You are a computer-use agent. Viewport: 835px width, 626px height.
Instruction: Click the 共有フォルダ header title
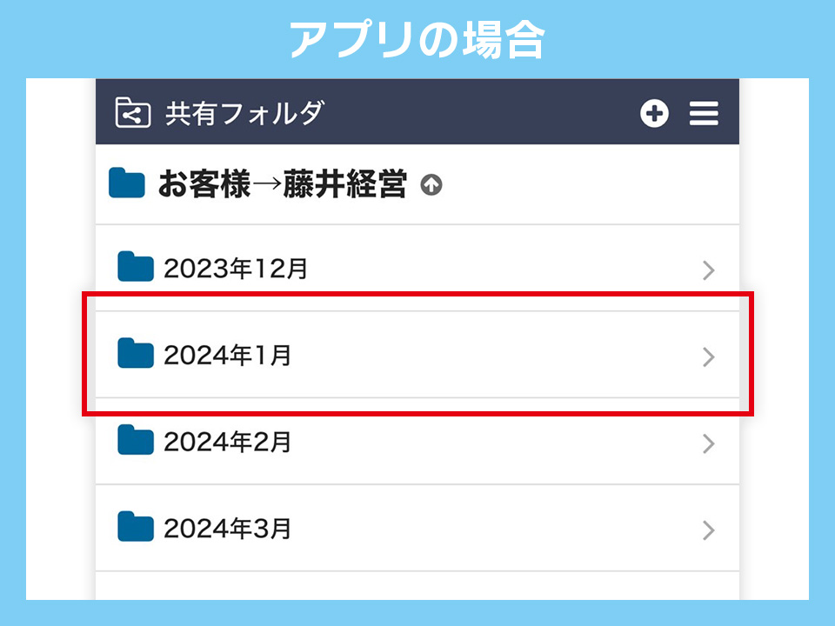click(x=244, y=114)
